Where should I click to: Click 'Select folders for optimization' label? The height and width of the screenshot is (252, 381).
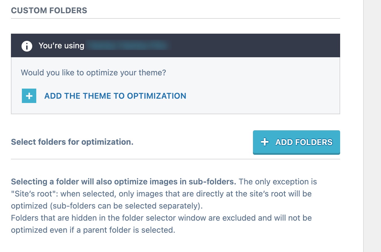coord(72,142)
